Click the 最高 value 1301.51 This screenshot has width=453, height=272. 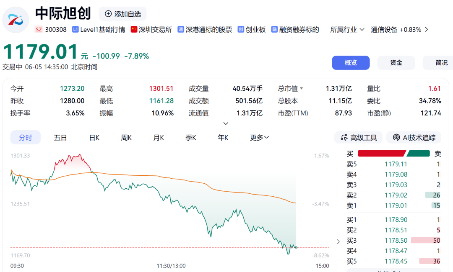pos(161,88)
